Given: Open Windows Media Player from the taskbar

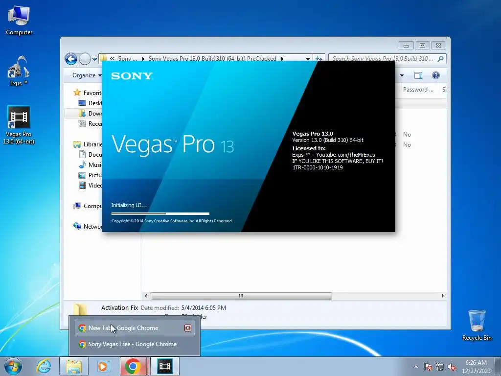Looking at the screenshot, I should tap(103, 366).
